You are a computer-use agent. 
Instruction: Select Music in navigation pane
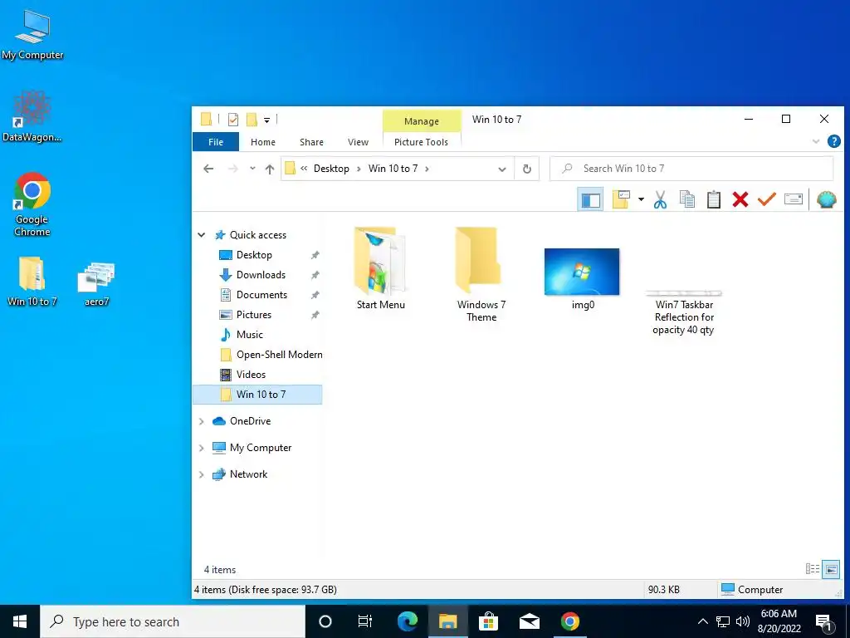tap(249, 335)
